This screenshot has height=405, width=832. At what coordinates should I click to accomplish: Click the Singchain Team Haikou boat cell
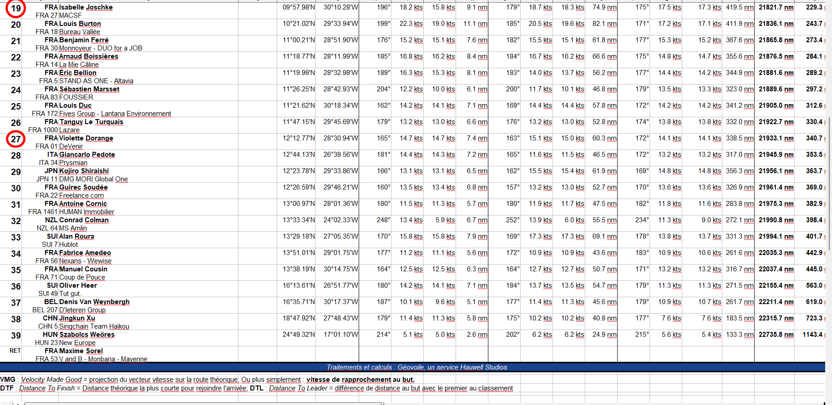(94, 326)
